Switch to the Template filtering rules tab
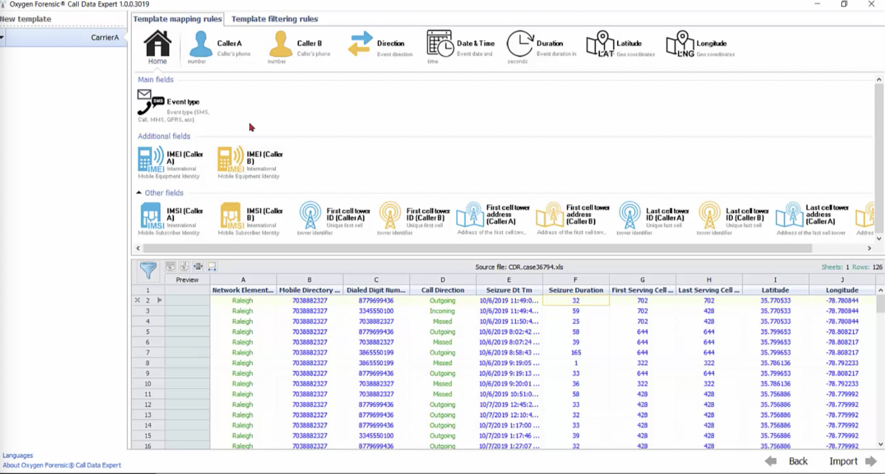This screenshot has height=474, width=885. [x=275, y=19]
